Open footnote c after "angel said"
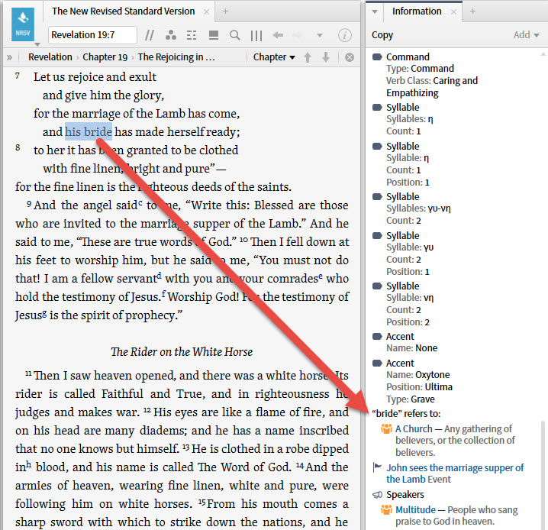Image resolution: width=548 pixels, height=530 pixels. [x=140, y=202]
